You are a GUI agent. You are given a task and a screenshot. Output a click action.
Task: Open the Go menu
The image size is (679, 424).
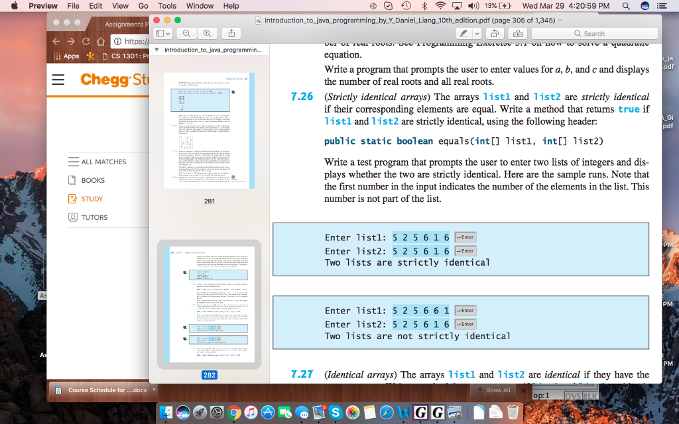143,5
